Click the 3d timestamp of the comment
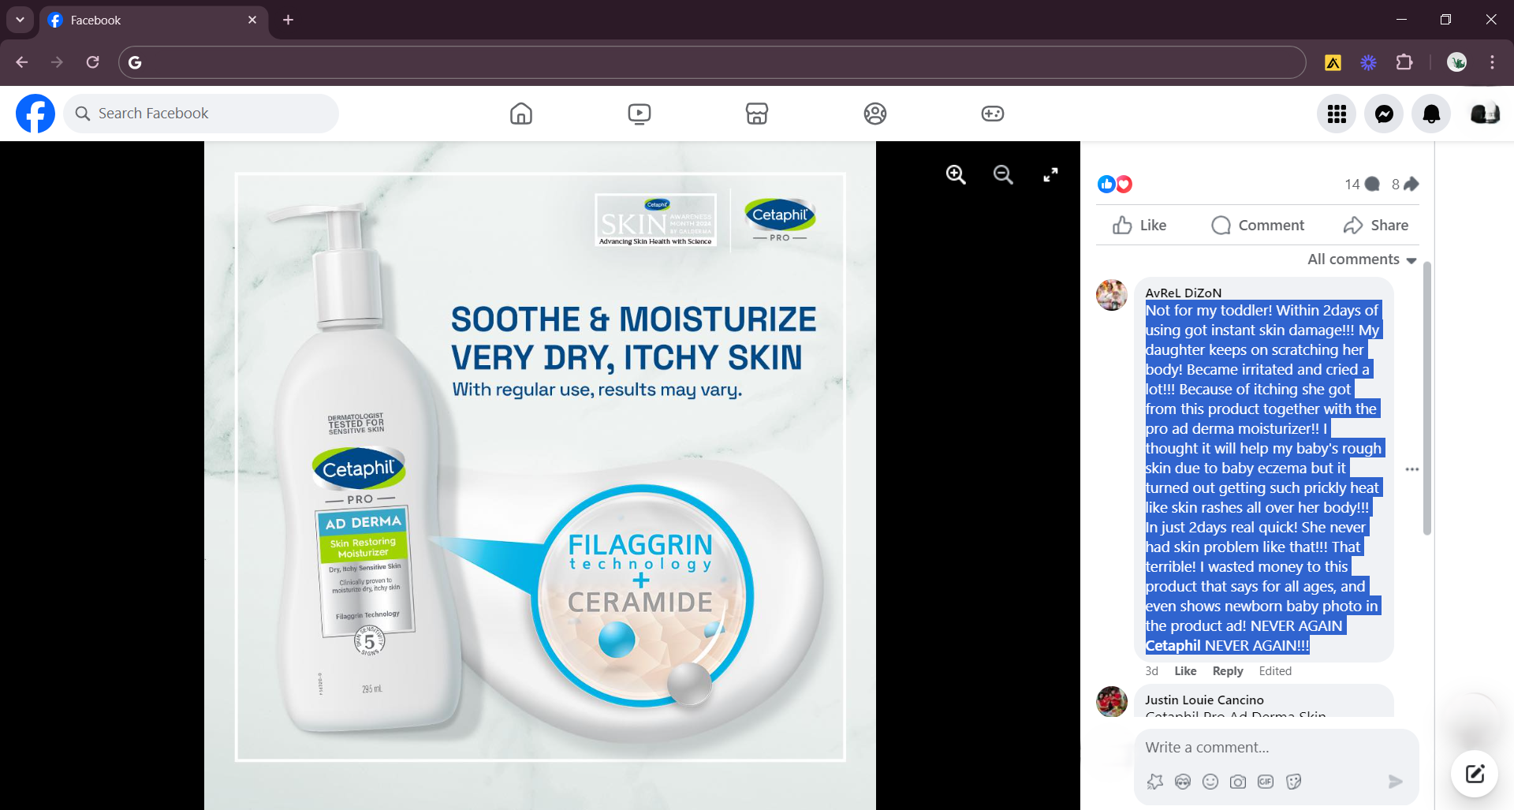This screenshot has height=810, width=1514. pos(1151,671)
